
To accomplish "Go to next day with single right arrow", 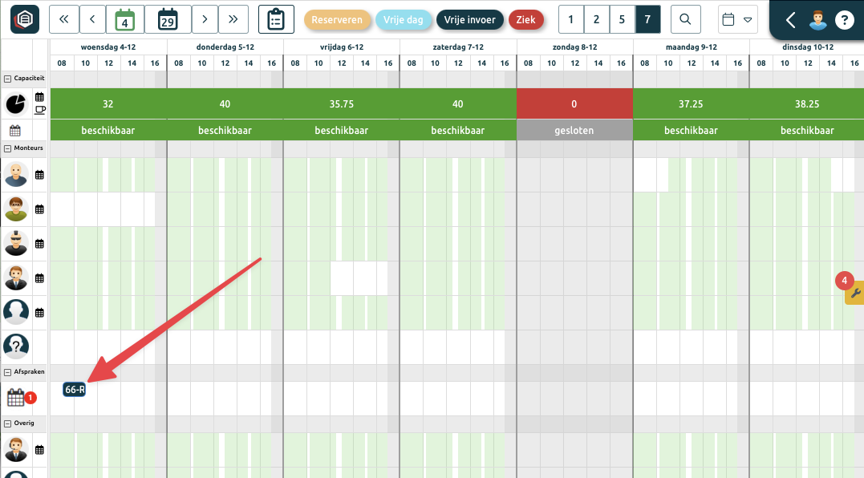I will (x=205, y=19).
